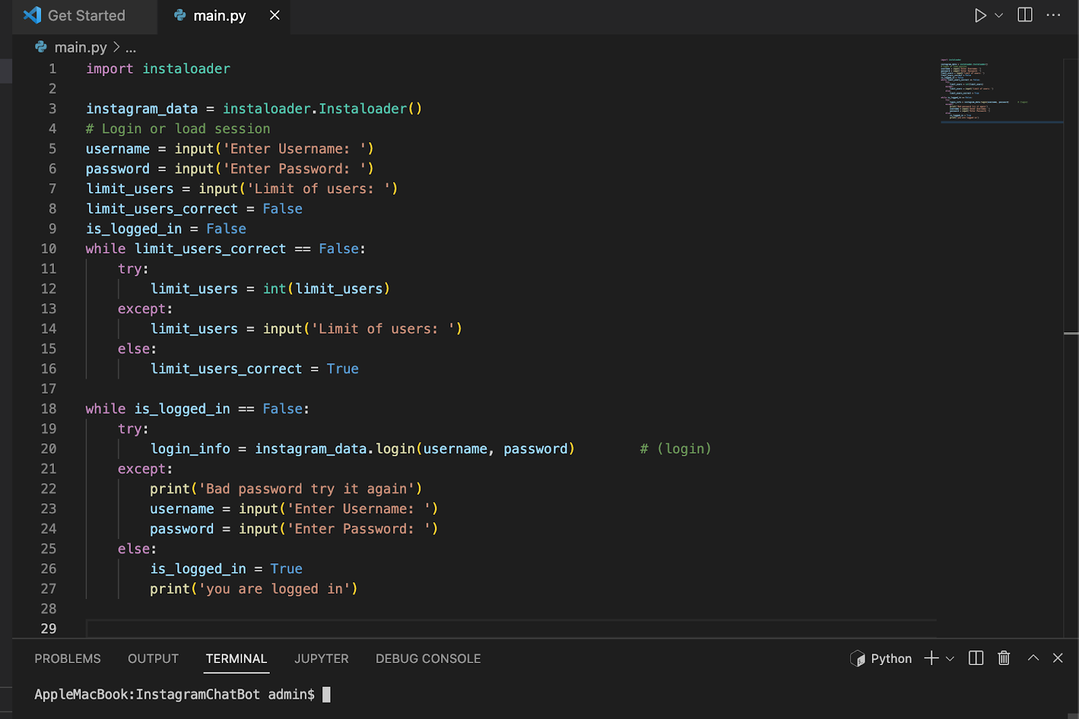Screen dimensions: 1079x719
Task: Open the PROBLEMS panel tab
Action: click(67, 658)
